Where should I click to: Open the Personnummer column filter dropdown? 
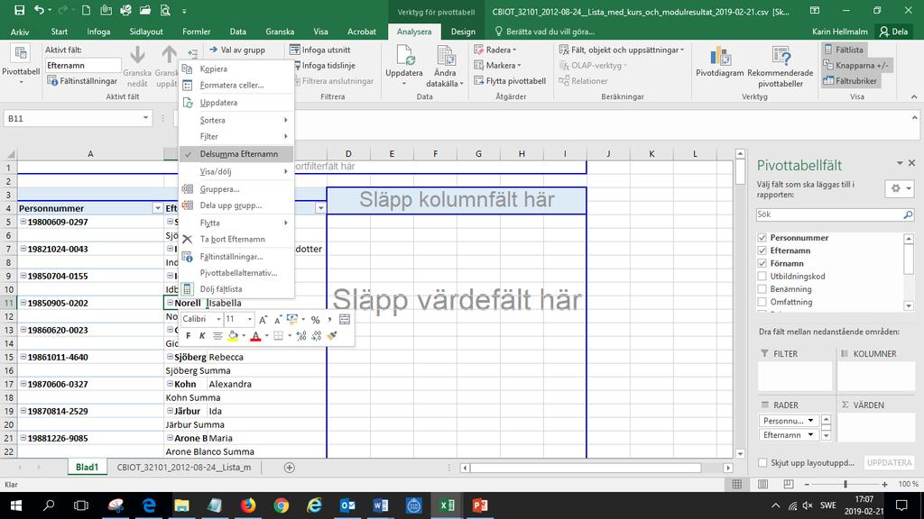157,208
